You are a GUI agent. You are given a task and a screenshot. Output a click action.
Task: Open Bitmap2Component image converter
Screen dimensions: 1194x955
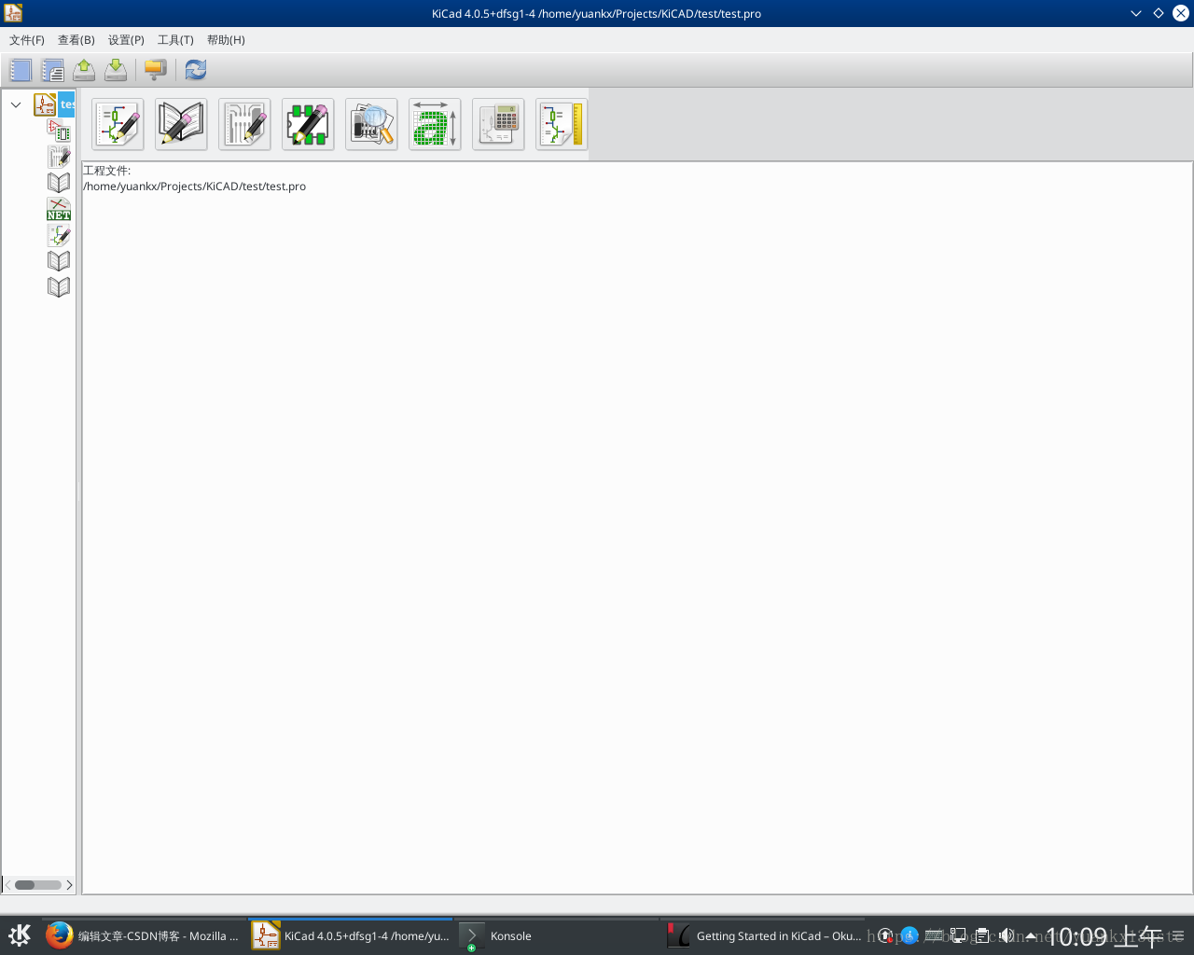[435, 124]
